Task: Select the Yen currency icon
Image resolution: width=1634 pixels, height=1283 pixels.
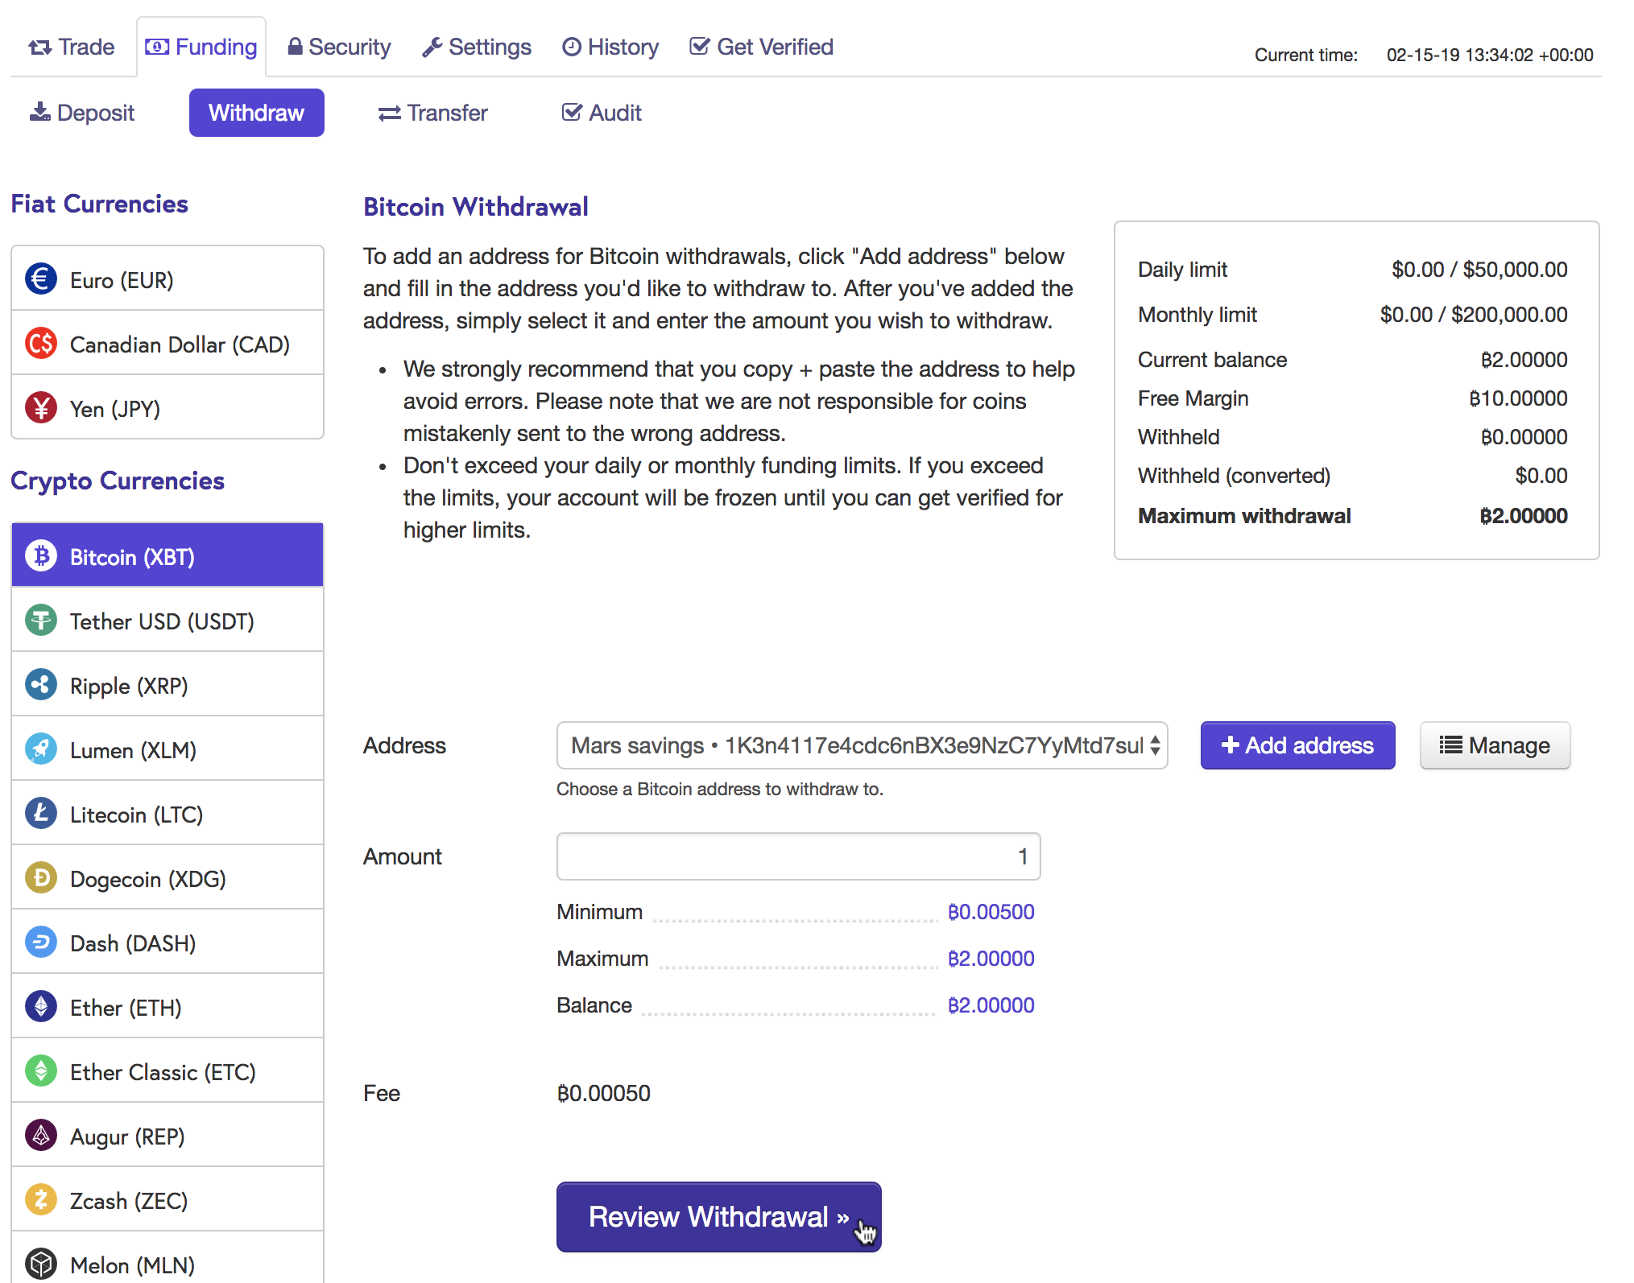Action: [41, 408]
